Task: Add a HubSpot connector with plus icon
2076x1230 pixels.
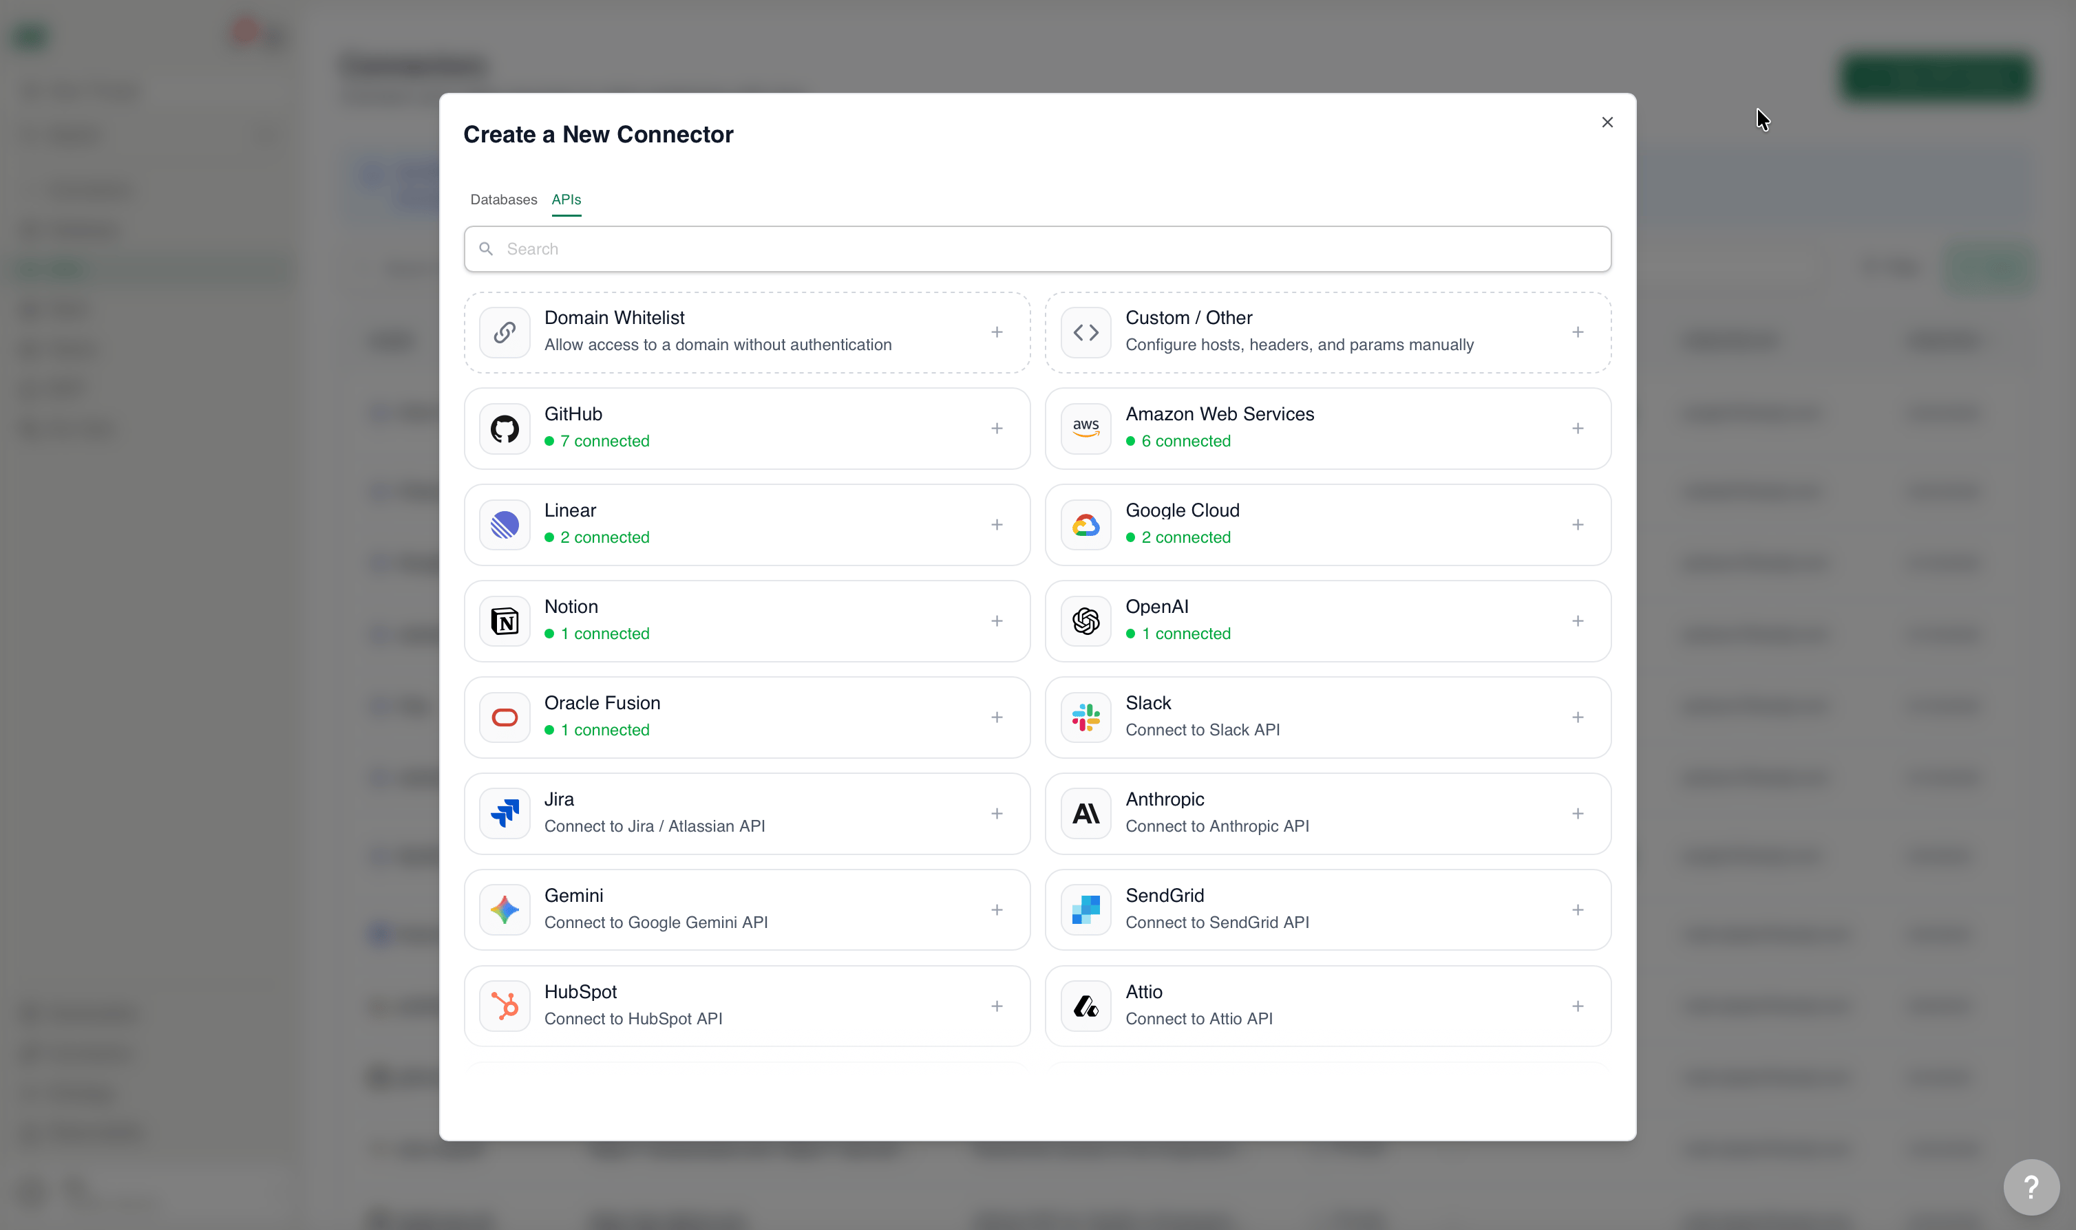Action: coord(997,1005)
